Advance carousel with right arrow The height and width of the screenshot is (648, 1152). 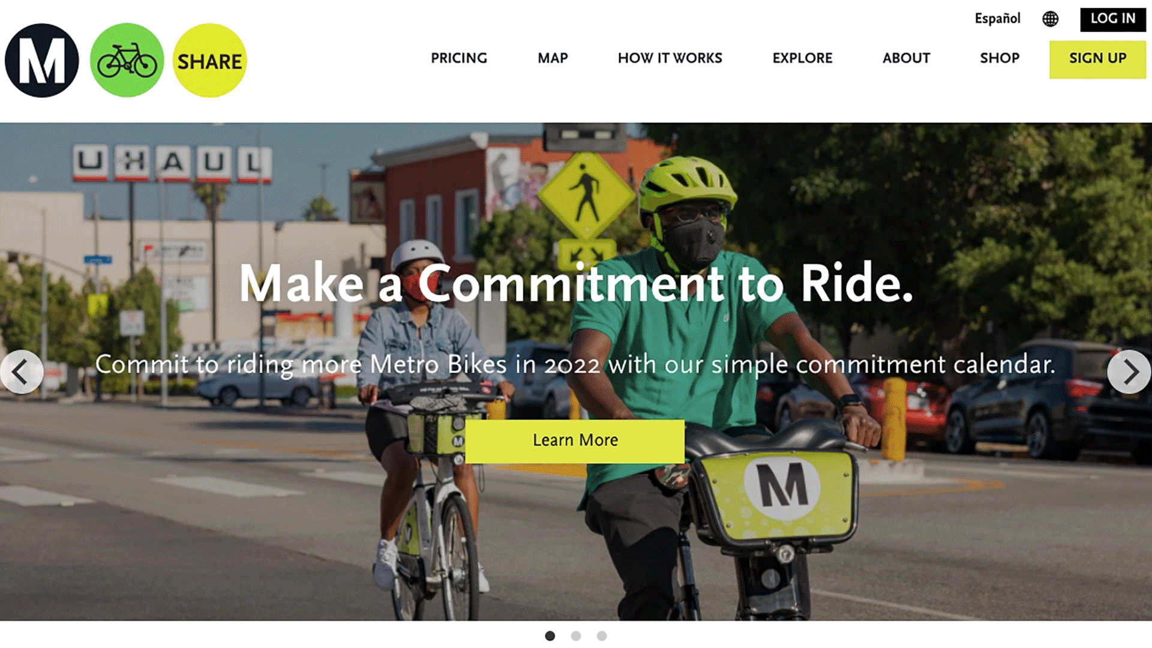1129,372
